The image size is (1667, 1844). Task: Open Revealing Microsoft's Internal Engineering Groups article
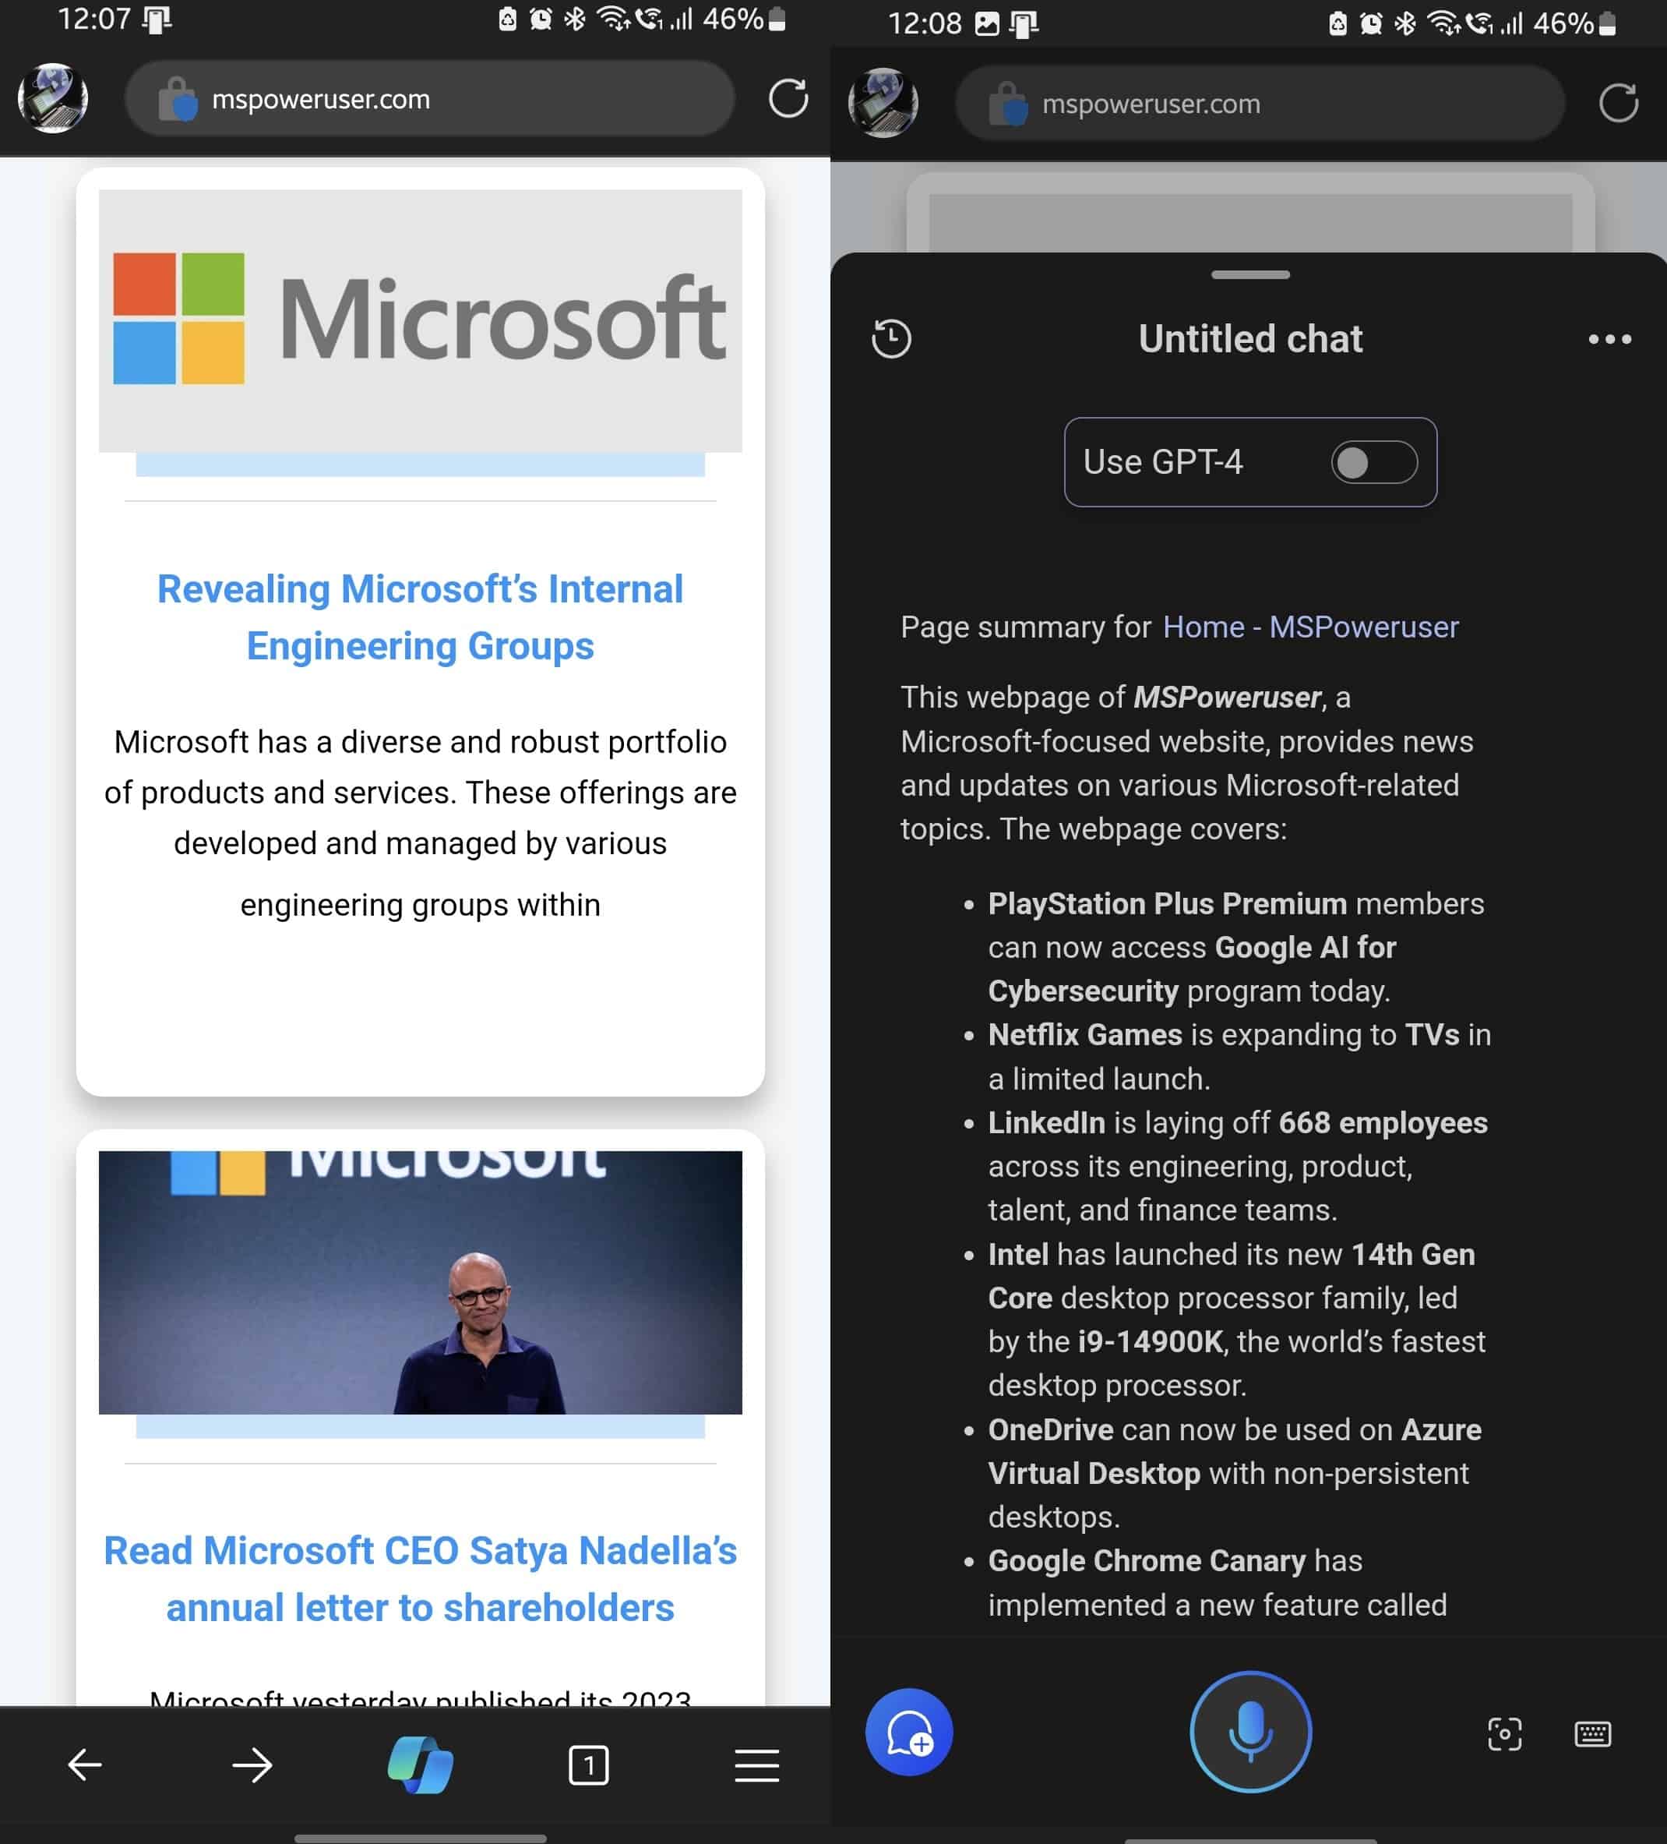(x=421, y=616)
